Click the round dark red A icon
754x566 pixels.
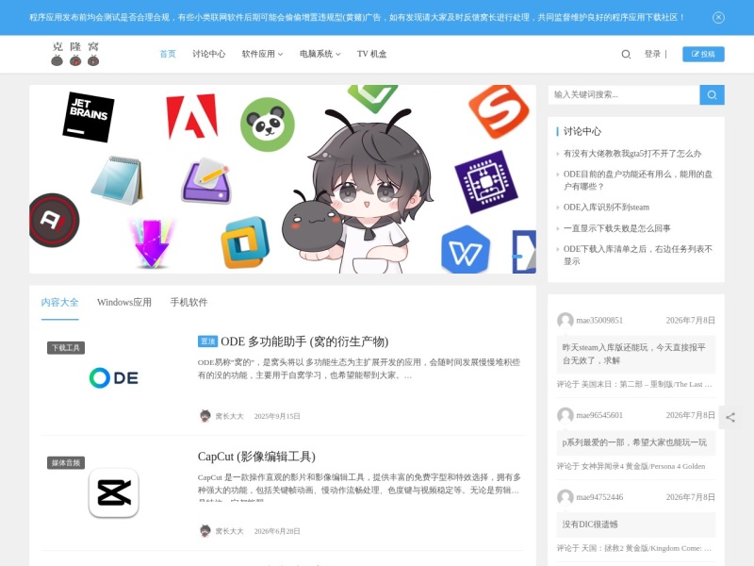click(54, 220)
